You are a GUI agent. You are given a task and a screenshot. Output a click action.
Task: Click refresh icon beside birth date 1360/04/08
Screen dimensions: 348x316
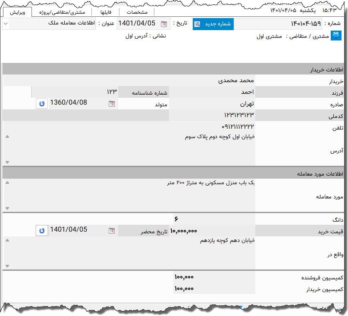pos(41,104)
